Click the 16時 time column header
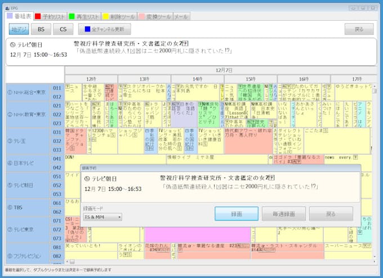383x278 pixels. click(x=304, y=79)
